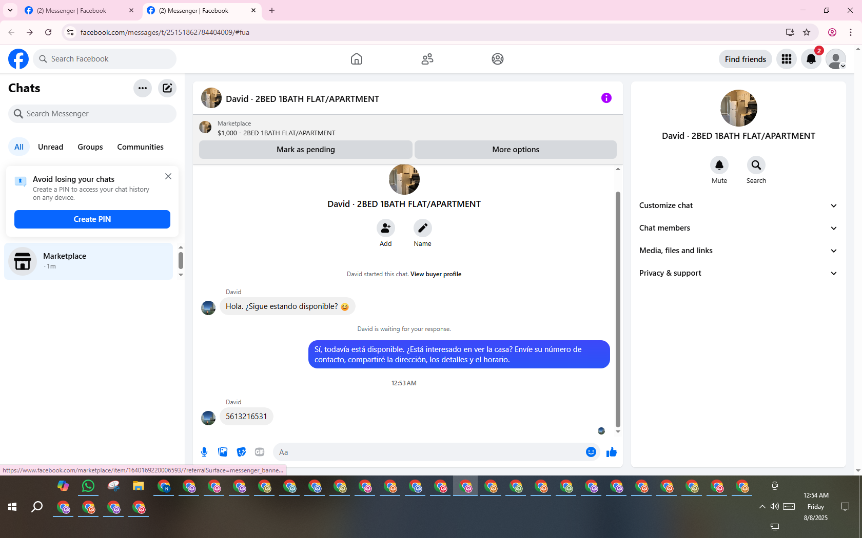
Task: Click the Search Facebook field
Action: pos(105,59)
